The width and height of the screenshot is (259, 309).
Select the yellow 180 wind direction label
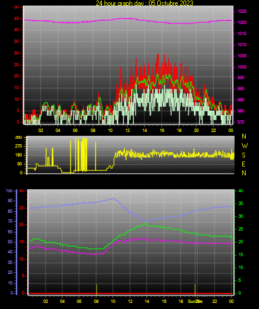pos(18,155)
